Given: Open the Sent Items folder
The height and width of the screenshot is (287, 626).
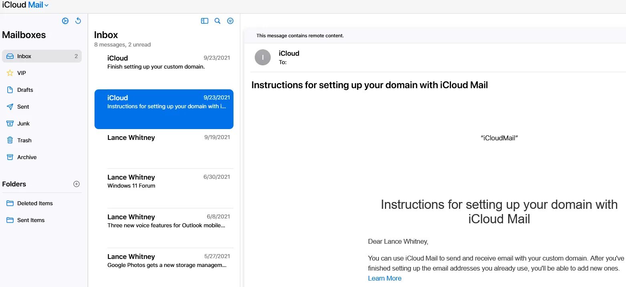Looking at the screenshot, I should 42,220.
